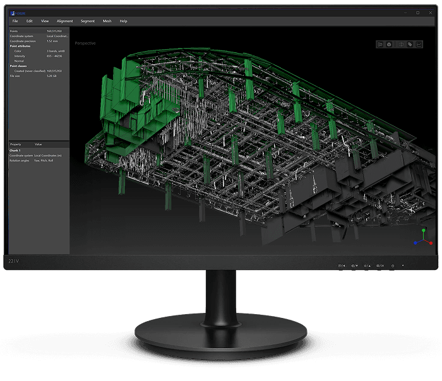Select the Intensity attribute row
The height and width of the screenshot is (381, 442).
point(39,56)
